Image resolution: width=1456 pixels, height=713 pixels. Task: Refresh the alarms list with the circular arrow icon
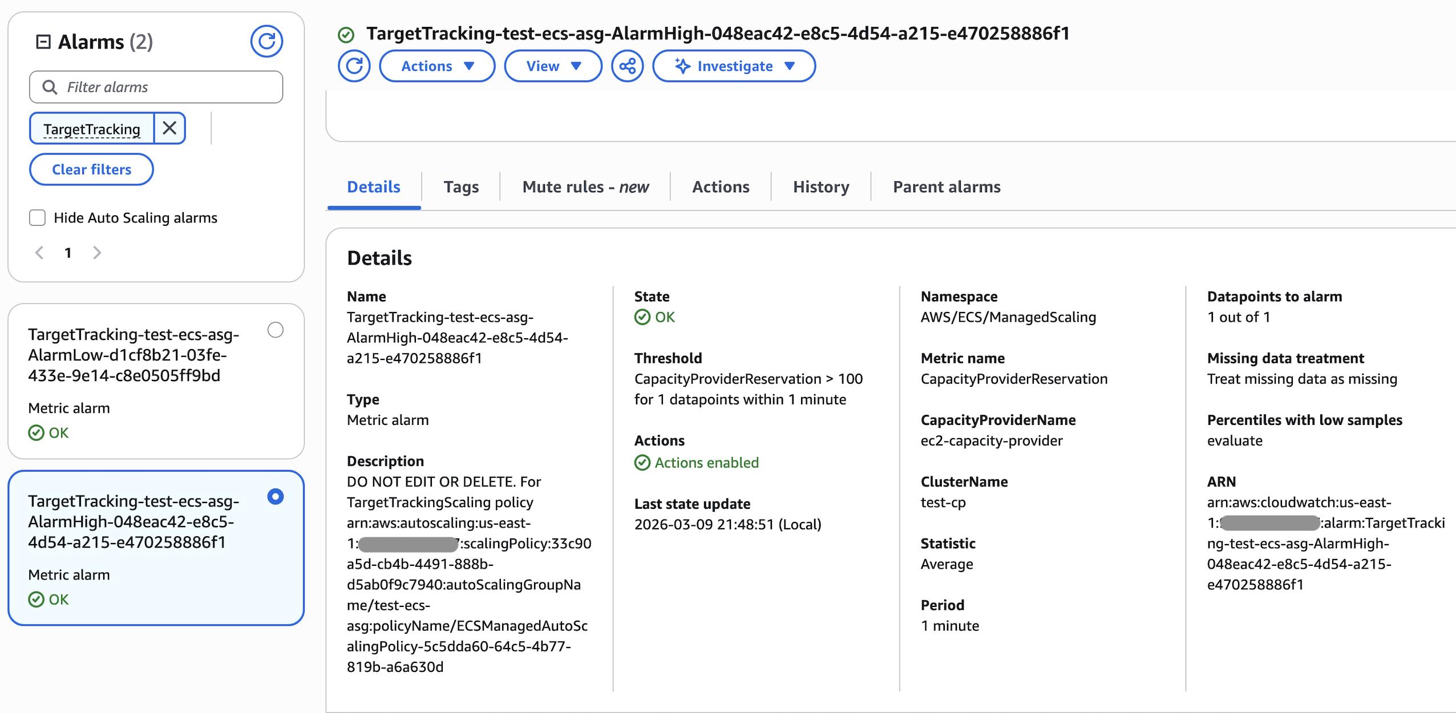266,41
